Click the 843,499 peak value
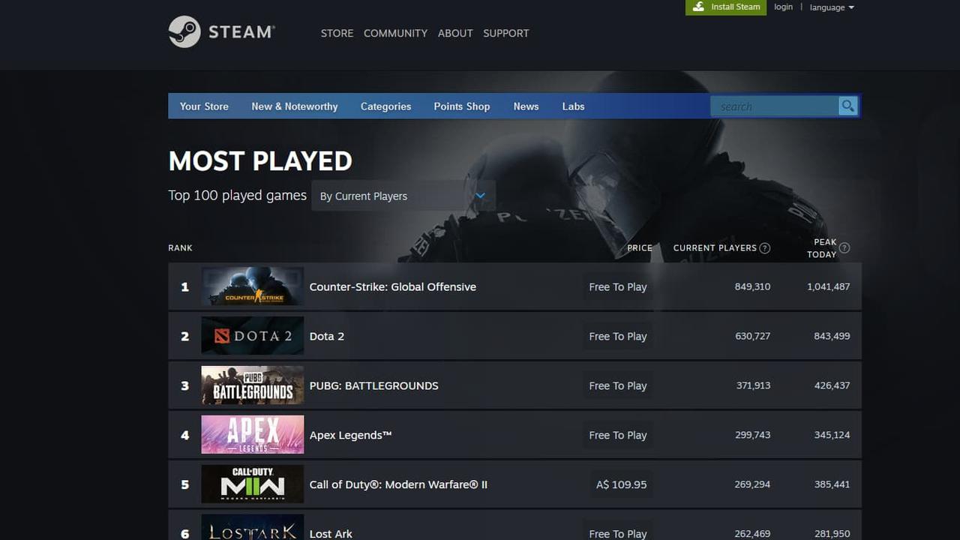Image resolution: width=960 pixels, height=540 pixels. [832, 336]
